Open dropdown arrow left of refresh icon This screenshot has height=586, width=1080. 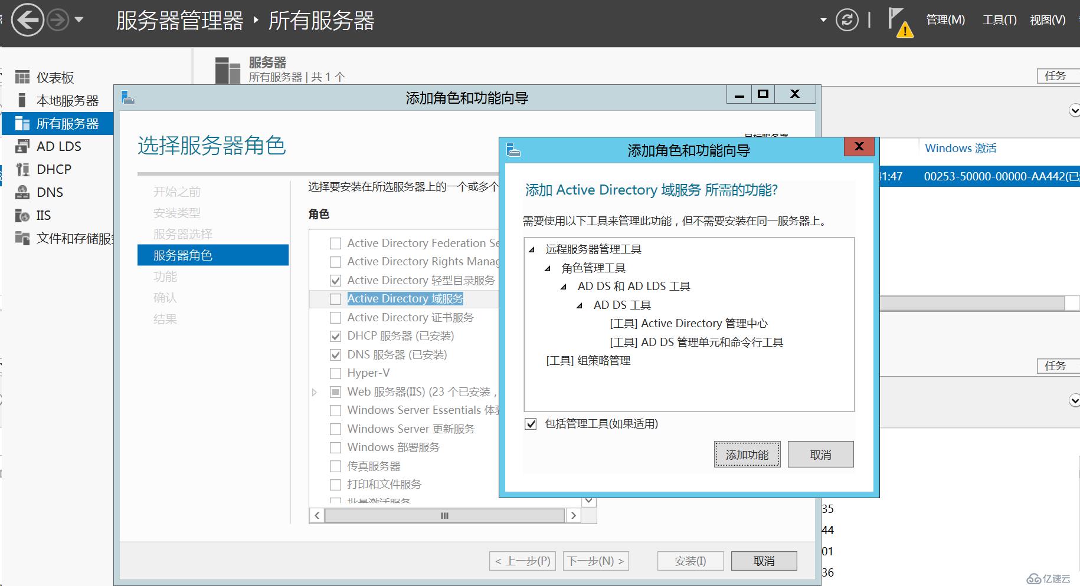click(x=823, y=20)
